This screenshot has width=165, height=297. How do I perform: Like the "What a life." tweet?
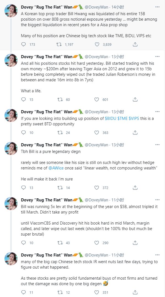(x=97, y=99)
